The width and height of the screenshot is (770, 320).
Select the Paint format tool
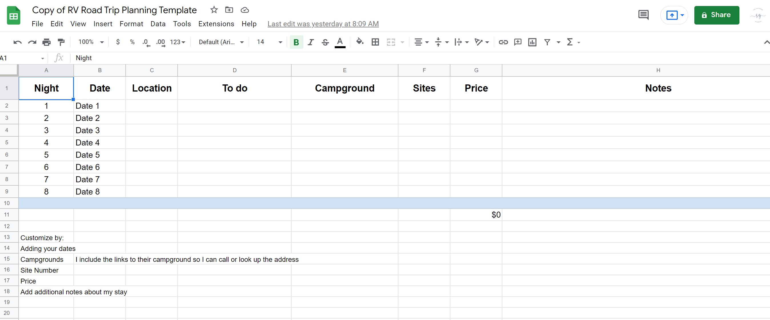(61, 42)
